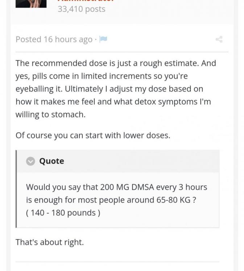Screen dimensions: 244x271
Task: Click the "willing to stomach." line
Action: 51,115
